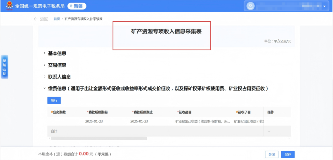Screen dimensions: 333x160
Task: Open 征收品目 cell 矿业权出让收益（收益率-探矿权
Action: click(203, 122)
